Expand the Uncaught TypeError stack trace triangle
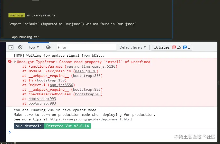Viewport: 220px width, 144px height. (x=15, y=62)
